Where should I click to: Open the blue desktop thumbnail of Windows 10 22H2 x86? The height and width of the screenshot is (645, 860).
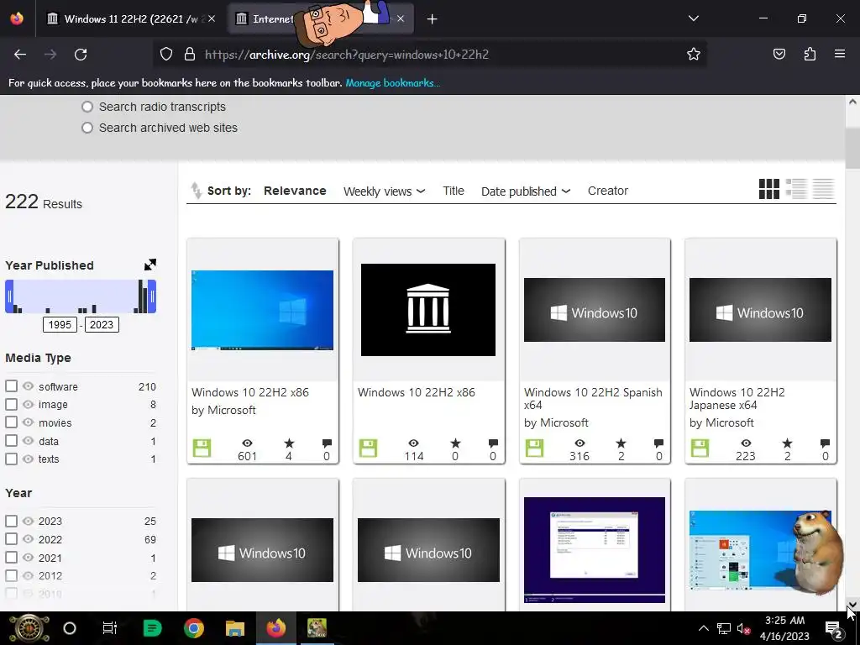click(x=262, y=310)
